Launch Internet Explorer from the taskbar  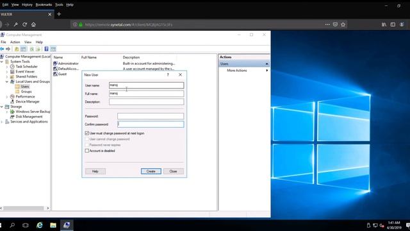coord(40,225)
